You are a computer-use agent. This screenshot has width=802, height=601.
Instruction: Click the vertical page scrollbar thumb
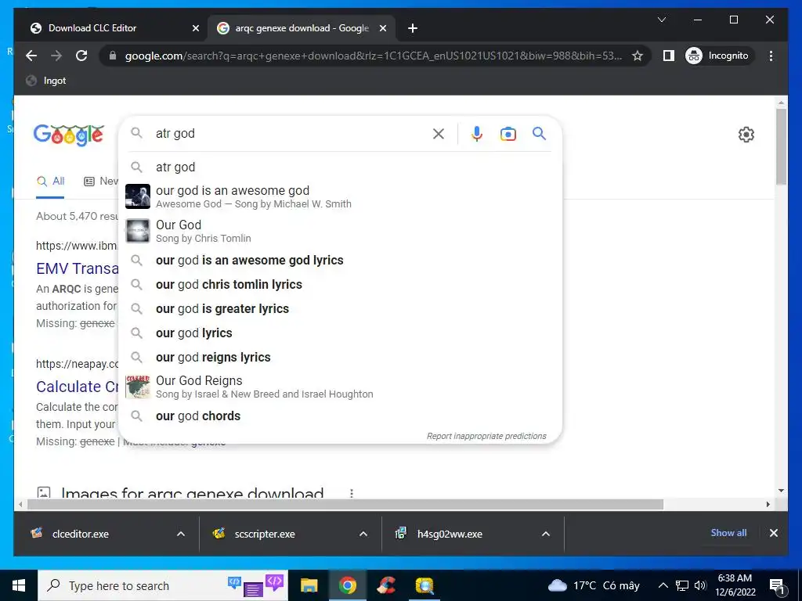[x=781, y=146]
